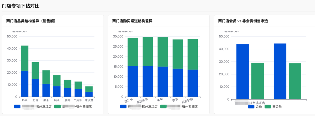Click the green segment of the 冰淇淋 bar
The width and height of the screenshot is (315, 116).
tap(89, 89)
